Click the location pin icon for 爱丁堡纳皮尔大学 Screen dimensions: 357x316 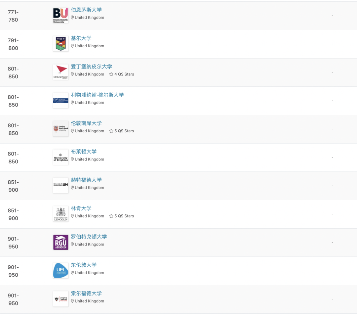click(72, 74)
